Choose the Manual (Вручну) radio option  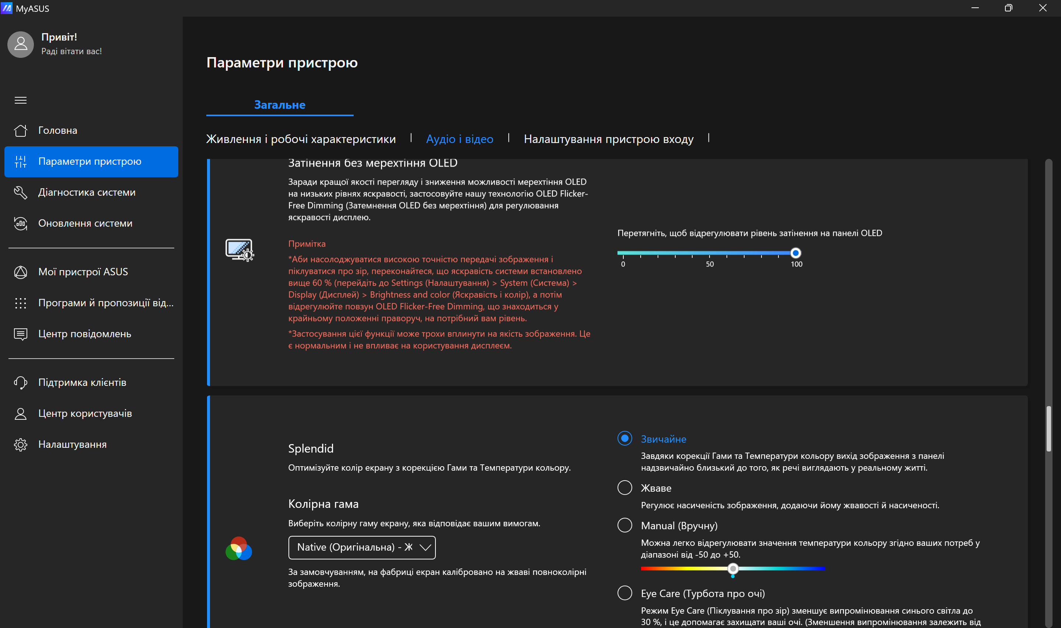tap(624, 525)
